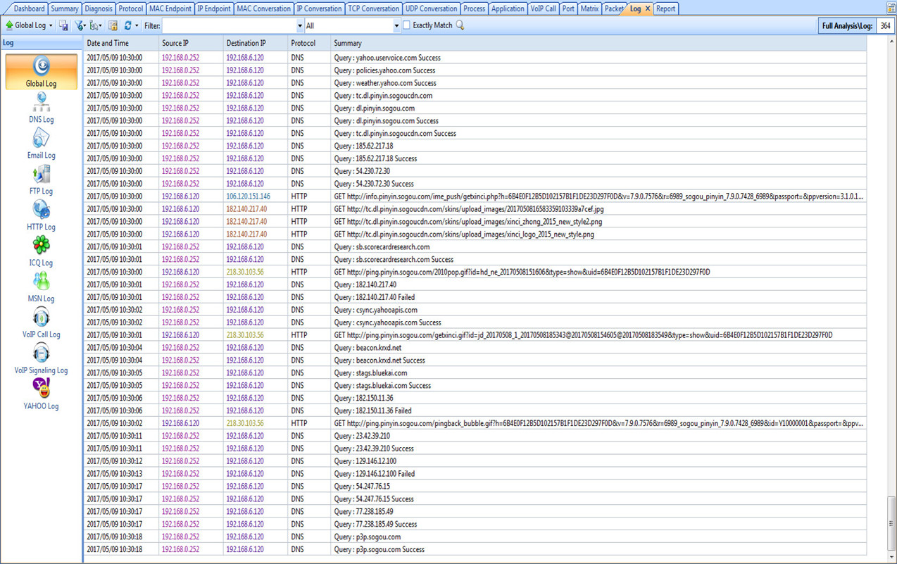Image resolution: width=897 pixels, height=564 pixels.
Task: Open the FTP Log view
Action: [x=41, y=180]
